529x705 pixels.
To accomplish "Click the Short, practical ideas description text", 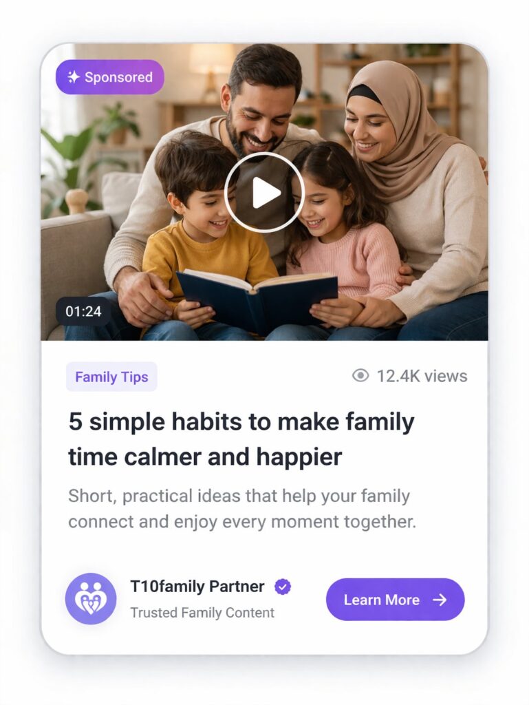I will point(242,509).
